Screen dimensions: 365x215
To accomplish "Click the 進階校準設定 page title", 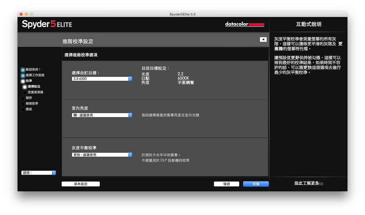I will coord(78,41).
